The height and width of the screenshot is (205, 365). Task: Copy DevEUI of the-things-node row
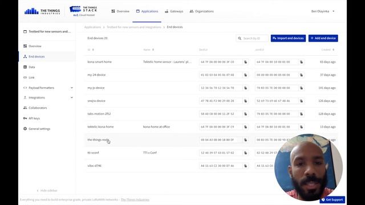pyautogui.click(x=245, y=140)
